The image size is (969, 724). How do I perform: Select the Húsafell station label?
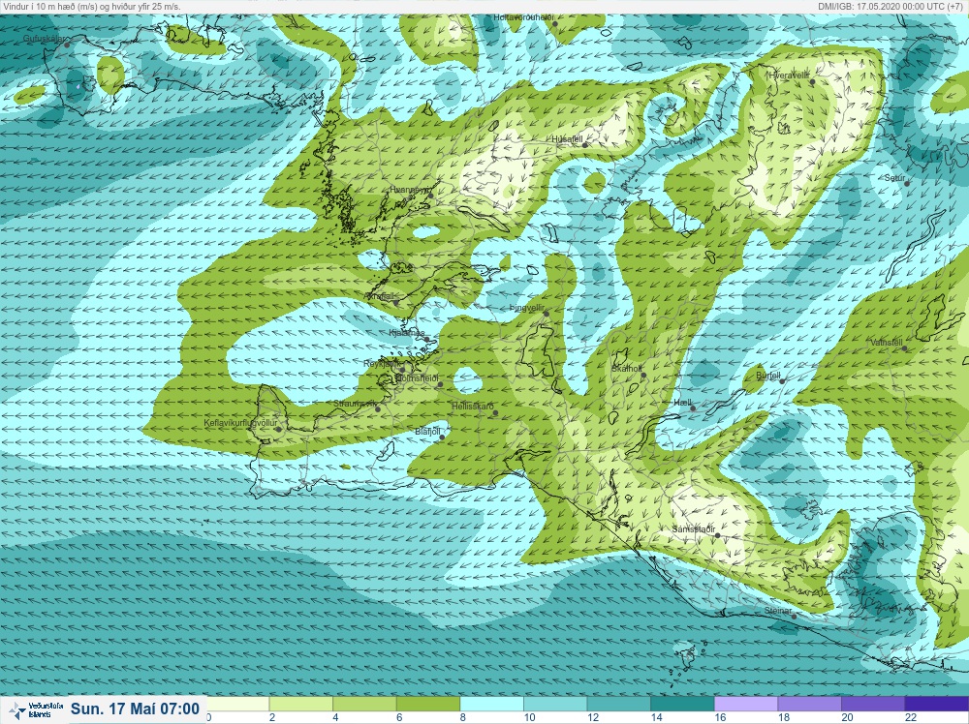(x=567, y=139)
